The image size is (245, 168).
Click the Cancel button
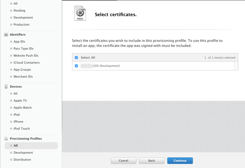click(123, 161)
